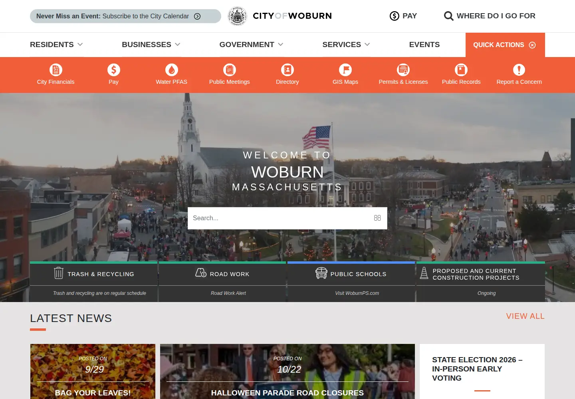Open the Businesses navigation item
Viewport: 575px width, 399px height.
click(147, 45)
